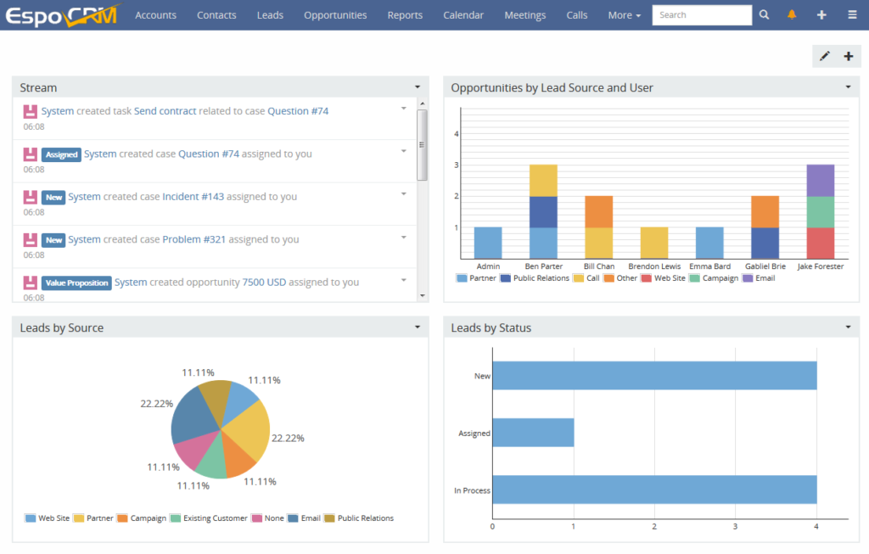869x554 pixels.
Task: Expand menu for 7500 USD stream entry
Action: pyautogui.click(x=403, y=280)
